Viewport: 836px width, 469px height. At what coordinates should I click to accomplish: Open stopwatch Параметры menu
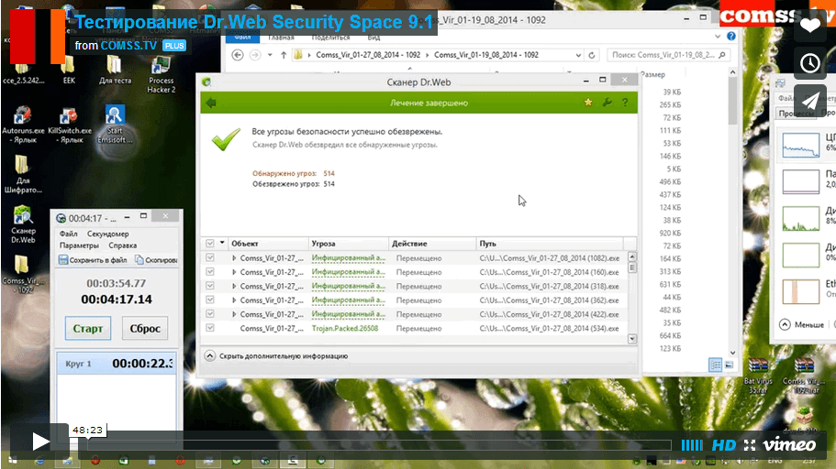point(79,245)
